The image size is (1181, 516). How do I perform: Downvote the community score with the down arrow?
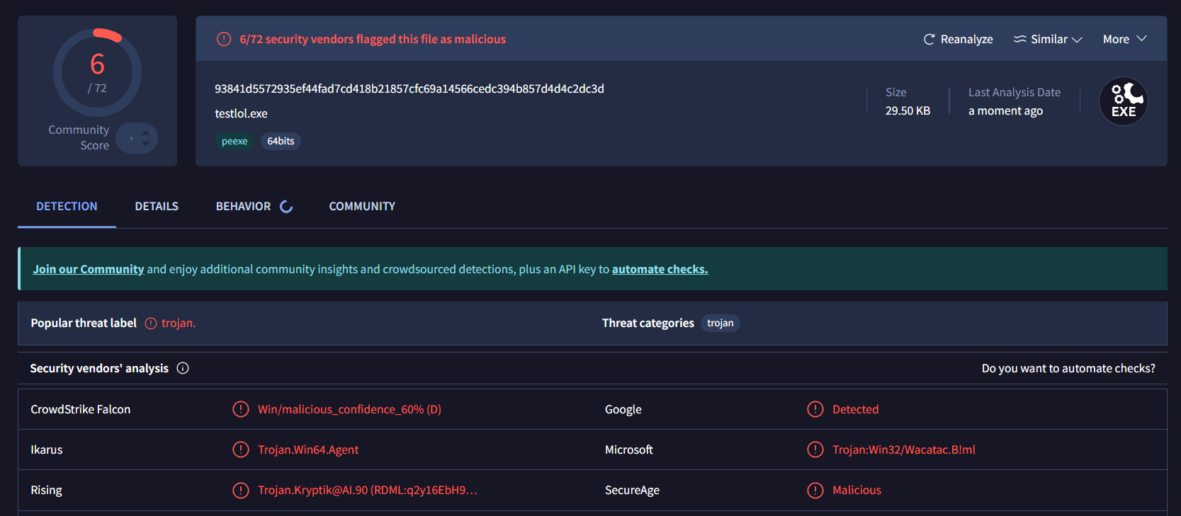pos(145,144)
